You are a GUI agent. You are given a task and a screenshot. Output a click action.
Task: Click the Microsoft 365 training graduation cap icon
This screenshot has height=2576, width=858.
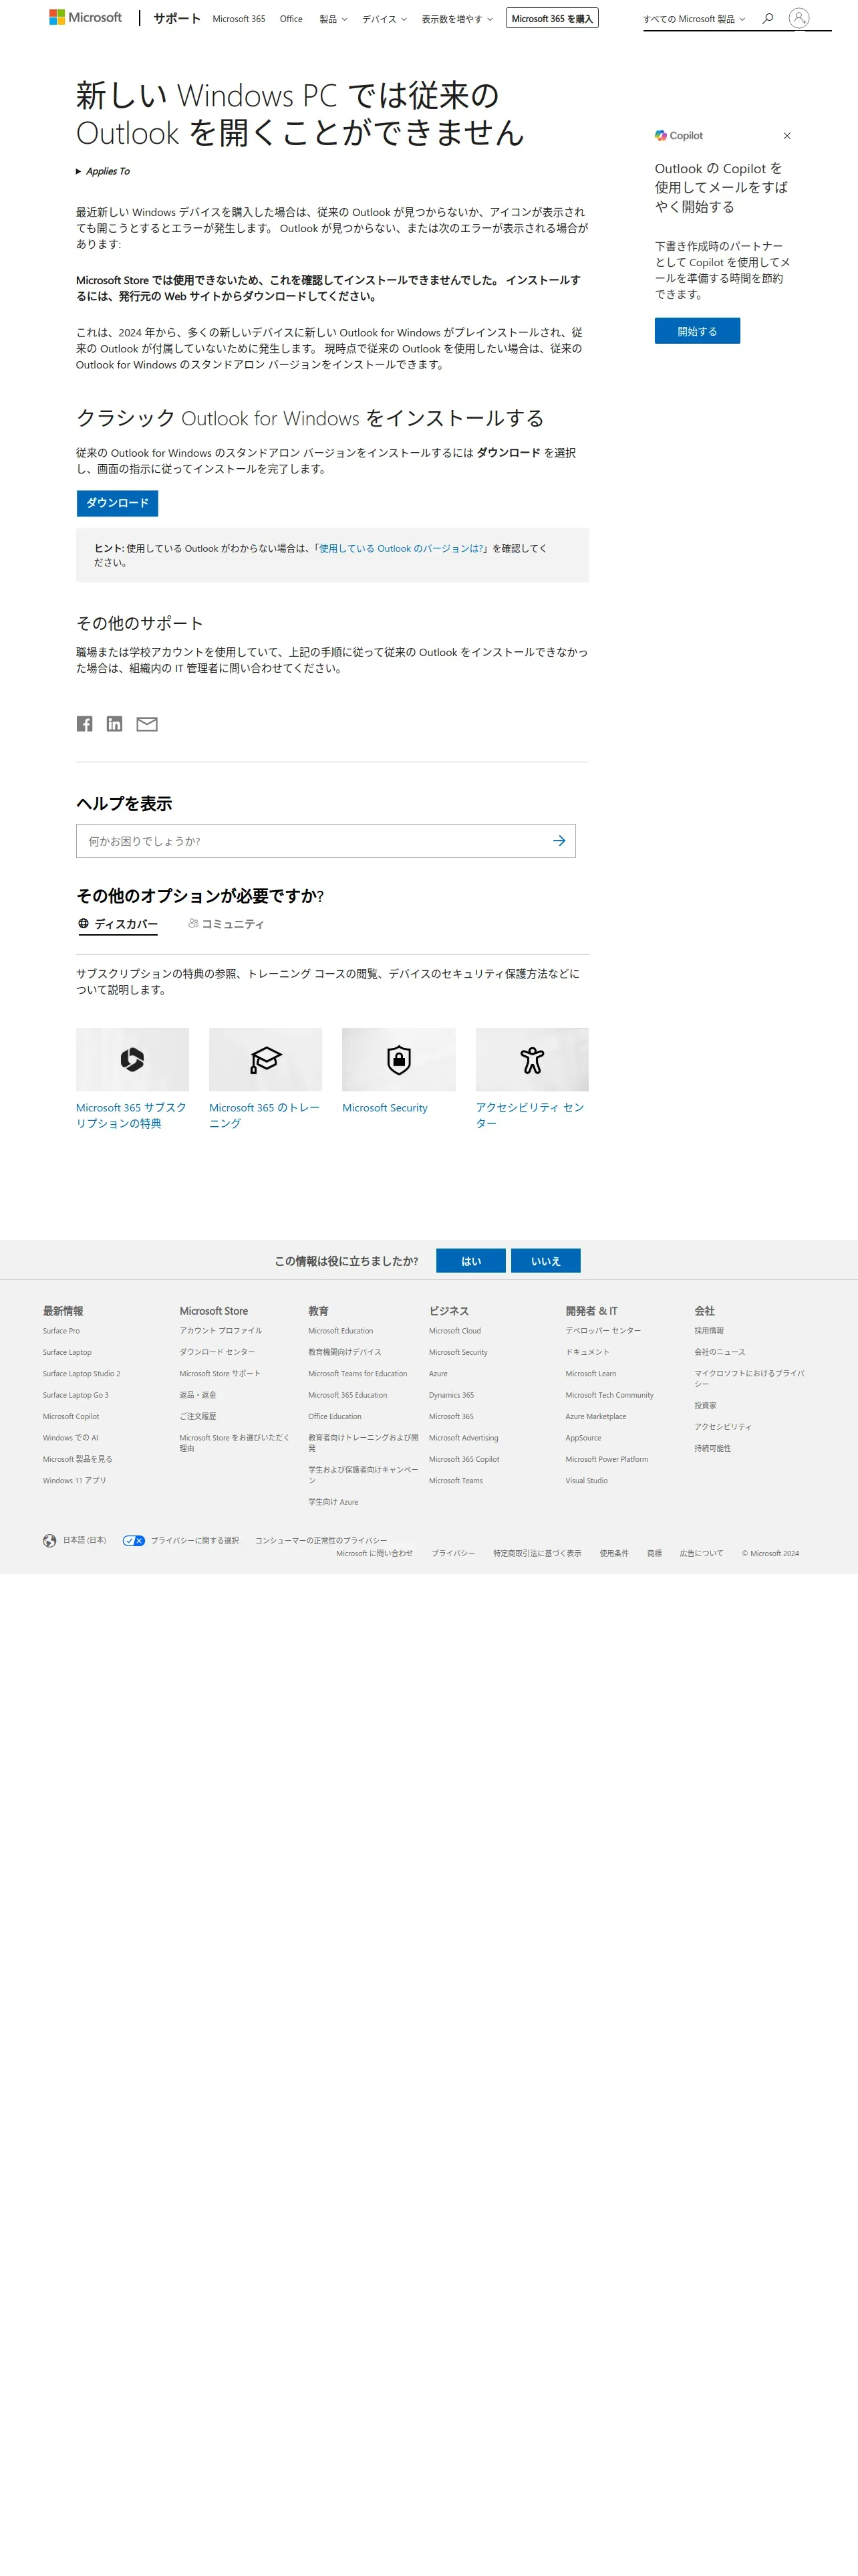tap(266, 1059)
